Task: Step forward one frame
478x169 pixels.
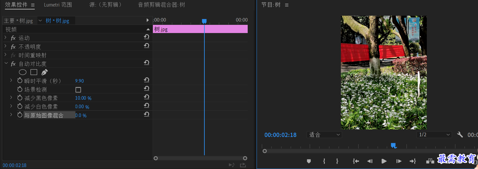Action: [x=399, y=161]
